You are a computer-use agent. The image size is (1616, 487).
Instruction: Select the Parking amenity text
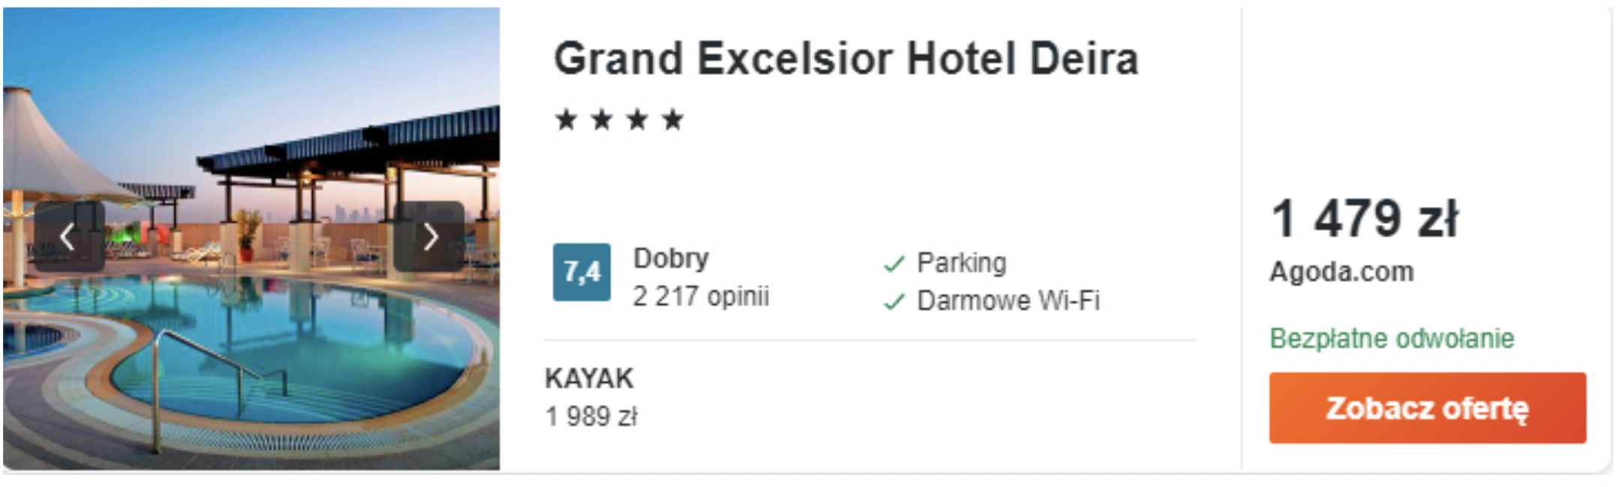click(962, 263)
